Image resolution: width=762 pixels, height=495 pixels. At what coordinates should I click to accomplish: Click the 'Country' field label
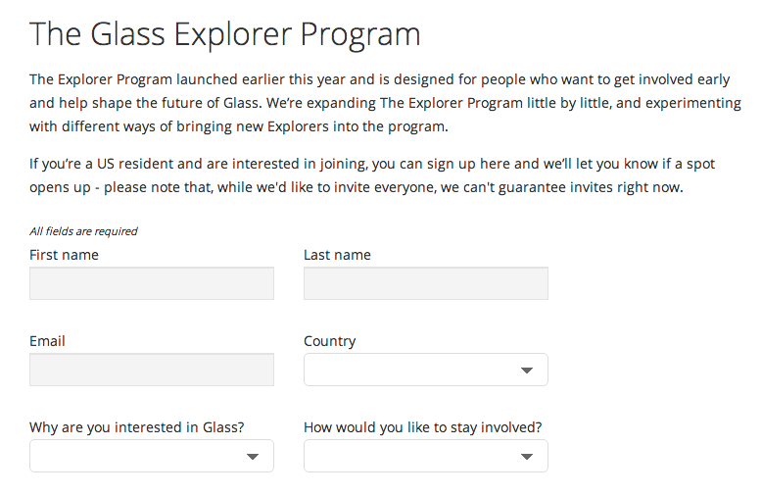[329, 341]
